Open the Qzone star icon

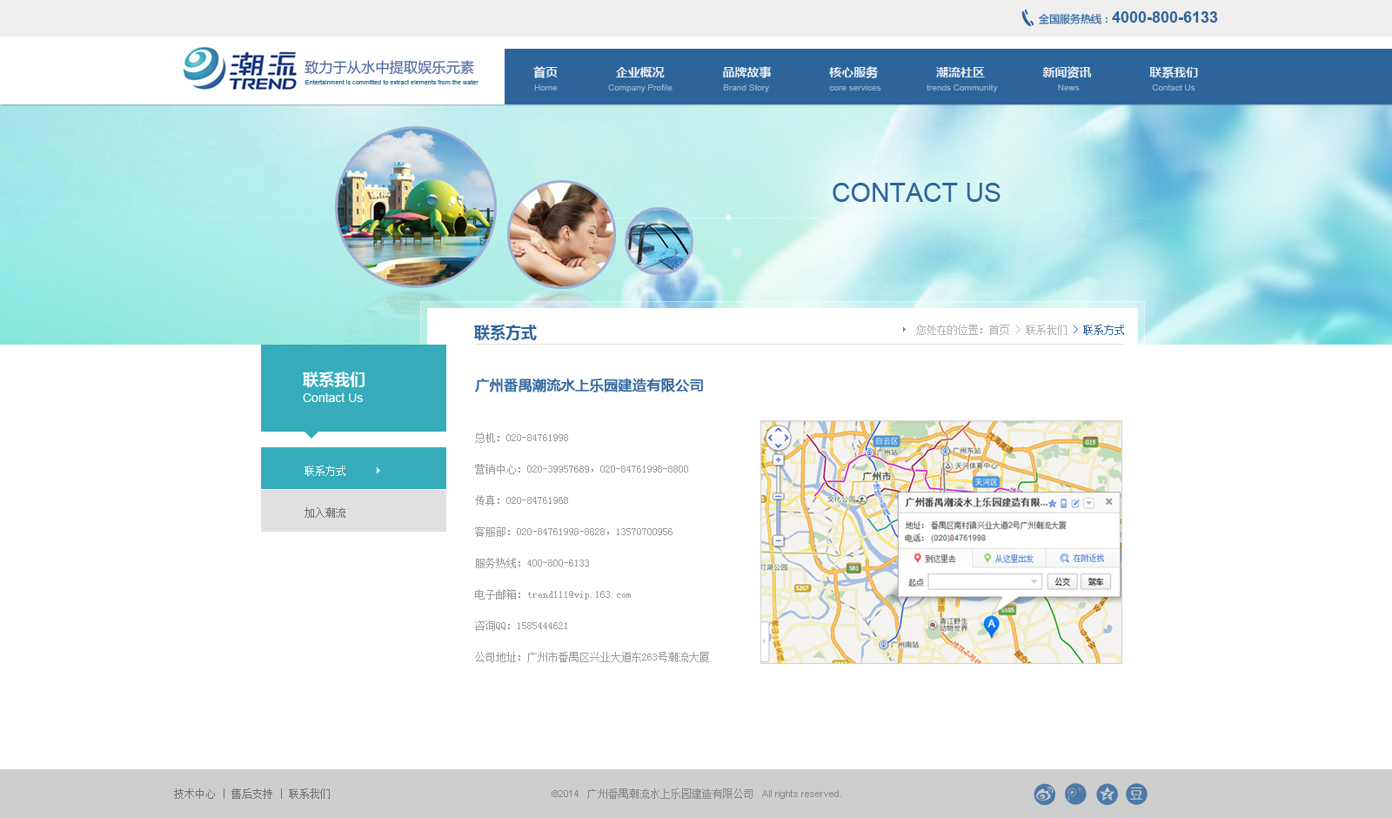click(x=1107, y=794)
